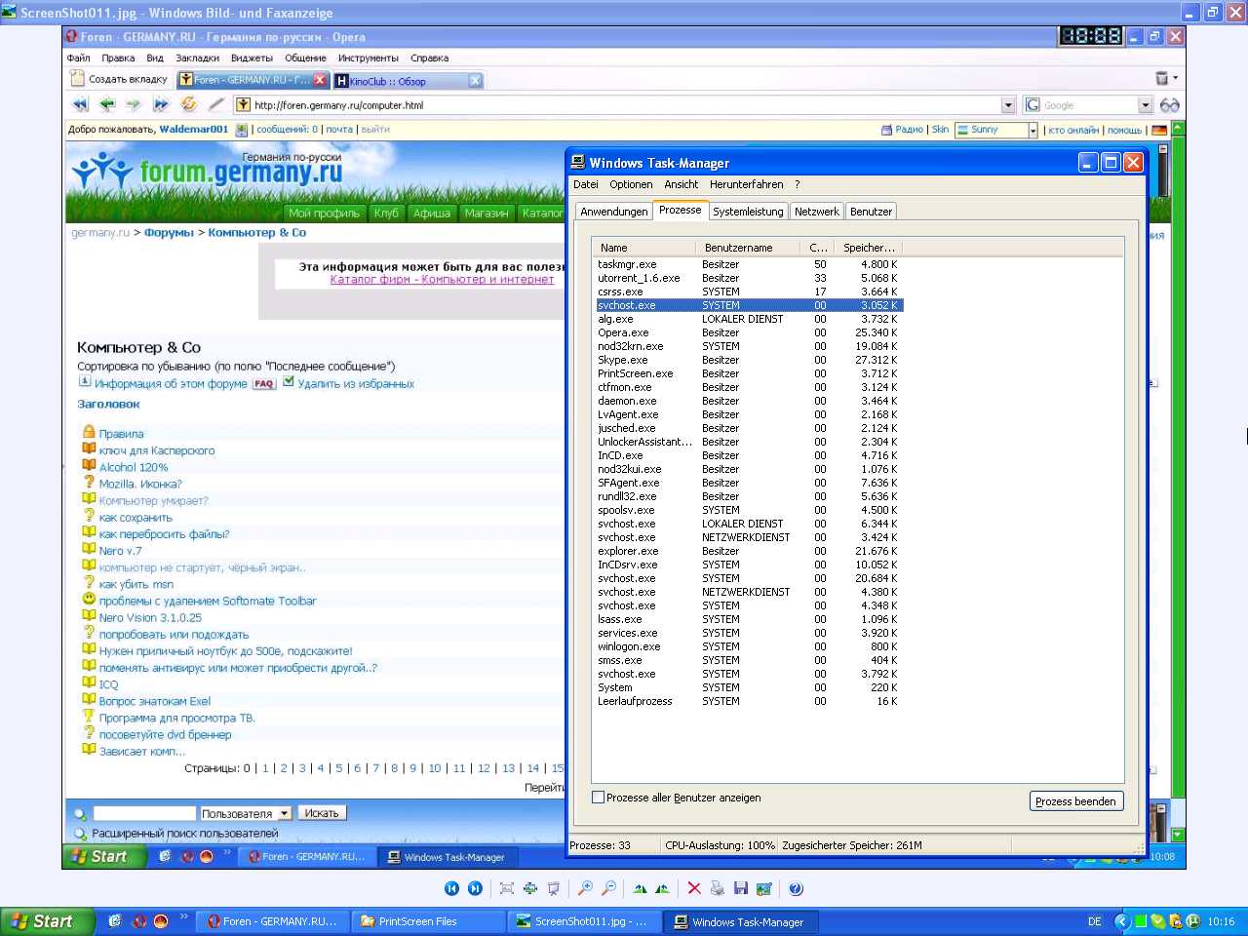Show image at actual size in viewer
The image size is (1248, 936).
(529, 888)
